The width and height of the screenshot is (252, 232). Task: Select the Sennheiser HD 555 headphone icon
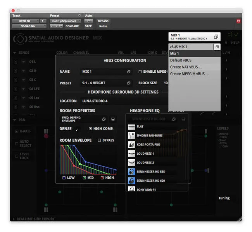[x=131, y=172]
